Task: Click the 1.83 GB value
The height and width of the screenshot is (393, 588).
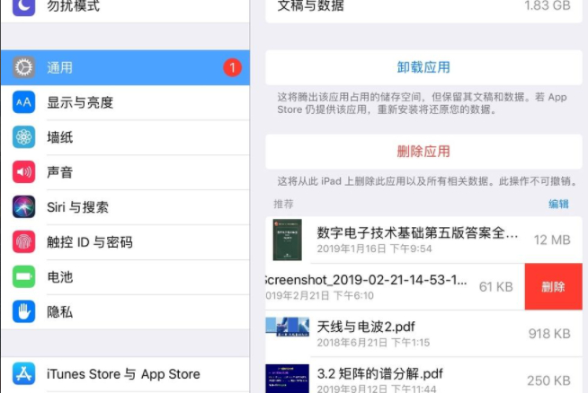Action: 548,5
